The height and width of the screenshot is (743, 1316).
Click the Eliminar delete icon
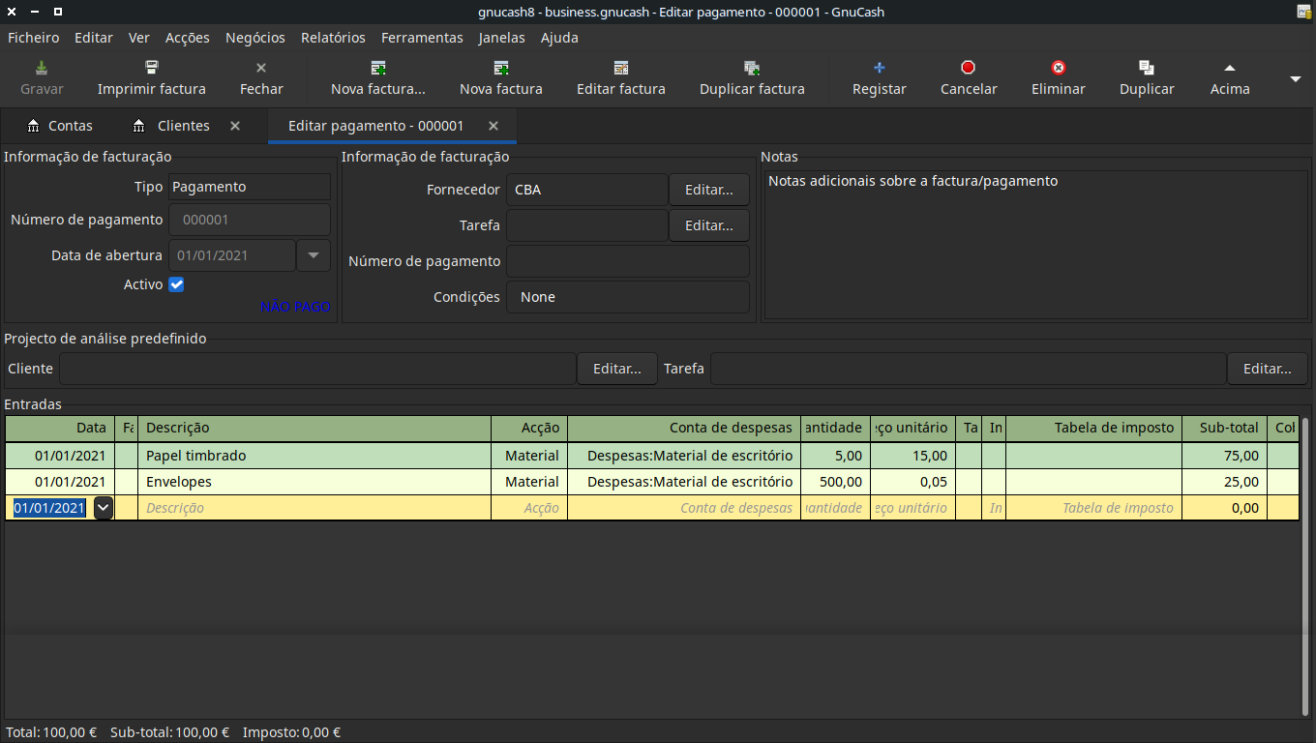point(1059,68)
